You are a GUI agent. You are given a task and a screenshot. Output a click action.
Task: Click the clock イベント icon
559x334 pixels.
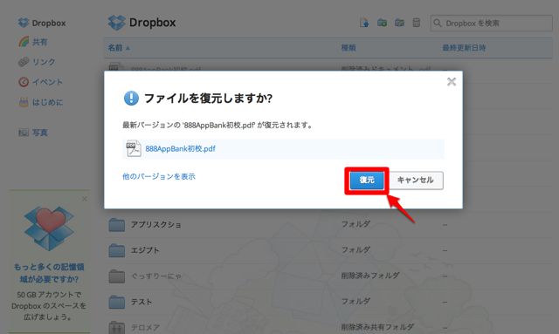[24, 82]
